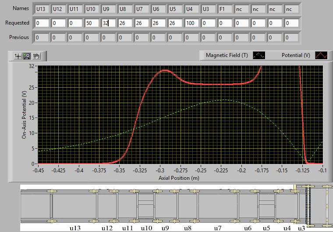Viewport: 333px width, 232px height.
Task: Click the U8 requested field showing 26
Action: (x=125, y=23)
